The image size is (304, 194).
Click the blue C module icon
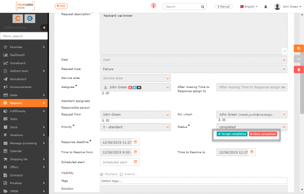pos(29,19)
